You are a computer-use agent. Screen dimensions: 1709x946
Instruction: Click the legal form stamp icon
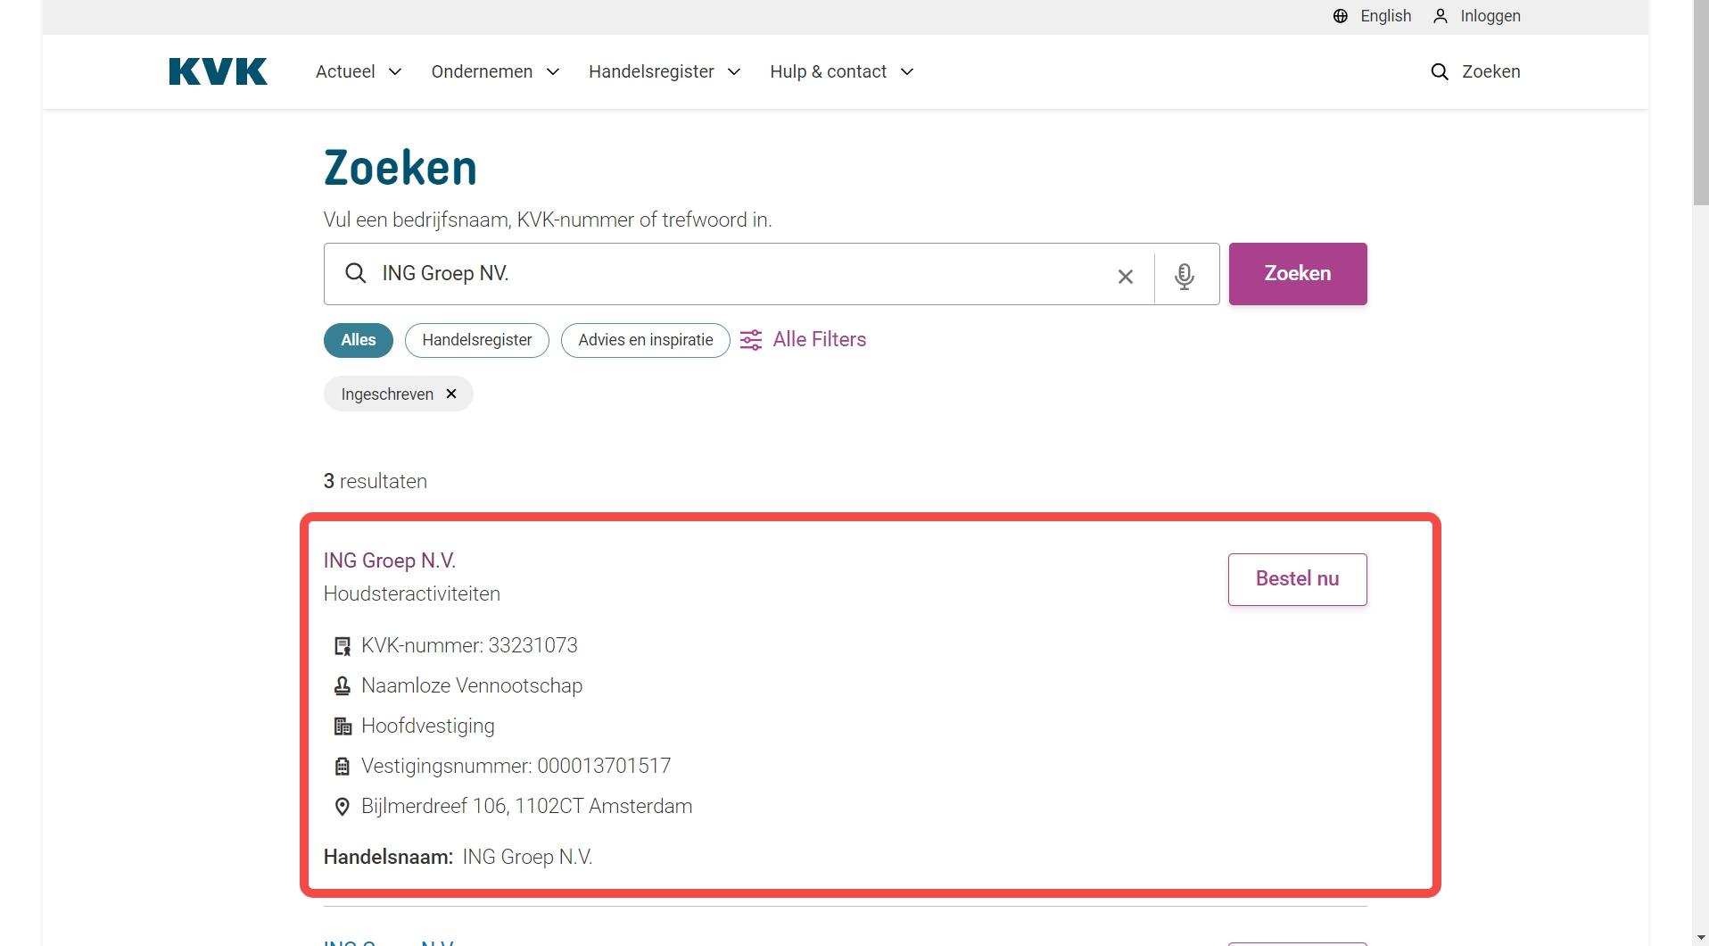tap(343, 686)
